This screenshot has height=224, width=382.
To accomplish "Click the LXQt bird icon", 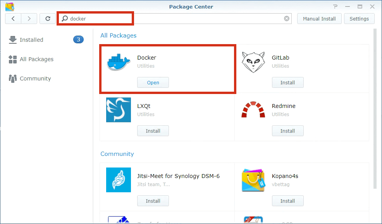I will click(119, 110).
